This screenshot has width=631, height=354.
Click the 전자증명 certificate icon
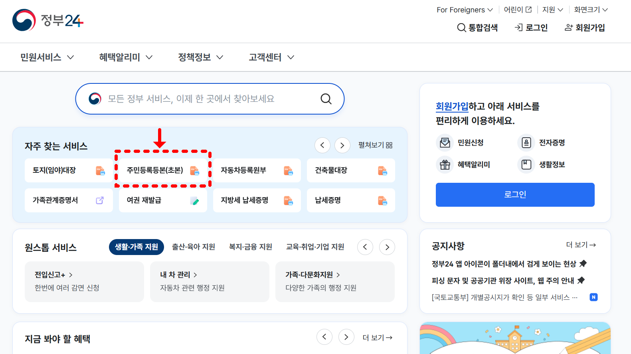point(526,142)
